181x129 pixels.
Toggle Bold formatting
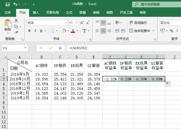click(29, 31)
